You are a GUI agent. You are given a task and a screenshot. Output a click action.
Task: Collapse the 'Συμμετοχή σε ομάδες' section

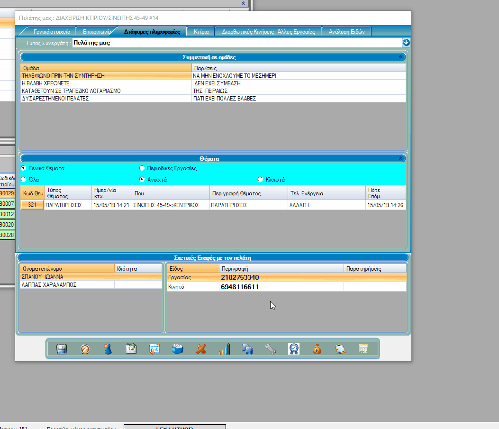coord(401,57)
